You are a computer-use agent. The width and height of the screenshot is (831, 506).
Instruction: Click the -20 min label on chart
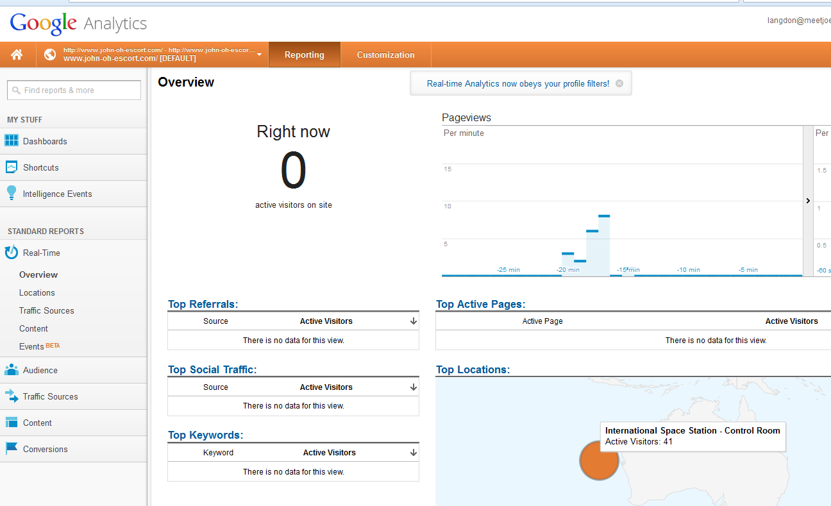[568, 270]
